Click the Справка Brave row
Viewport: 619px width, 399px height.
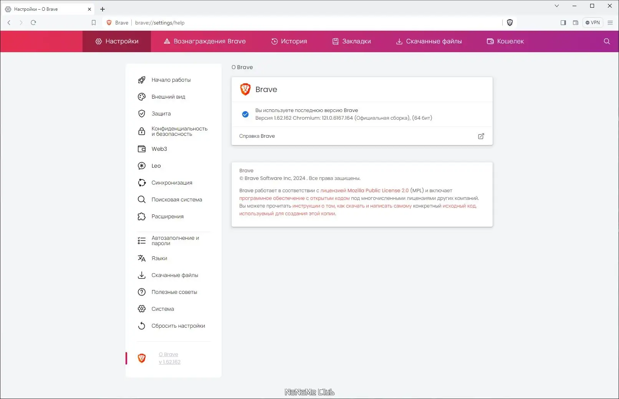[362, 136]
